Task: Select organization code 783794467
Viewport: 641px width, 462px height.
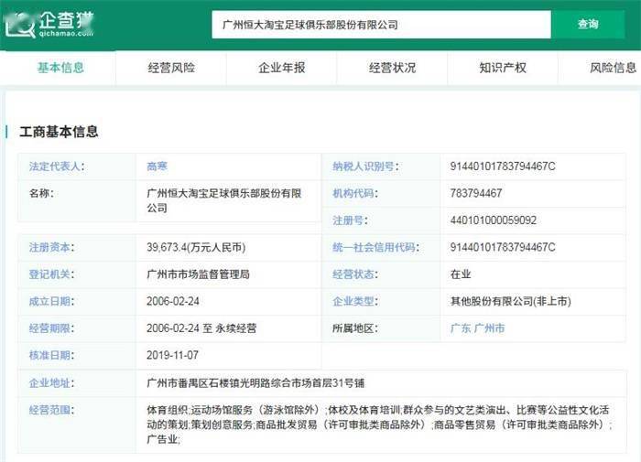Action: [476, 193]
